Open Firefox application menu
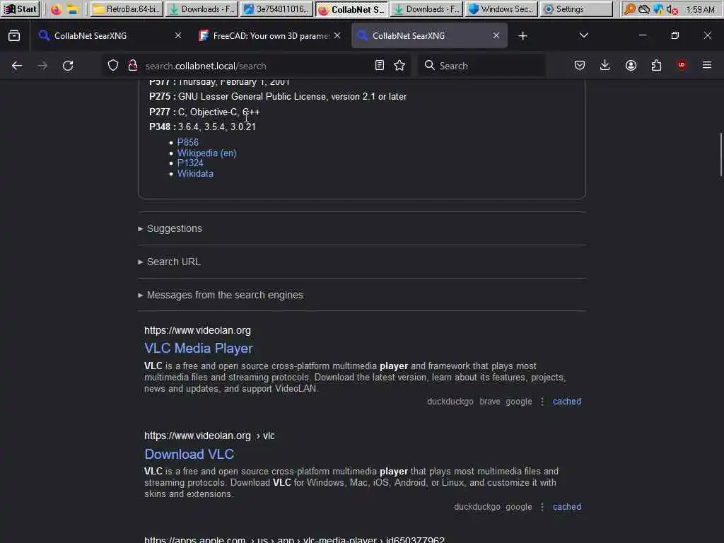Screen dimensions: 724x543 click(x=707, y=66)
